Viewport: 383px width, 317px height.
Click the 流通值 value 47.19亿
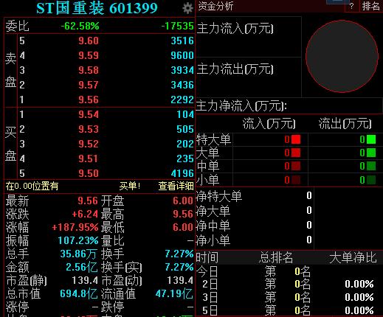pos(174,293)
